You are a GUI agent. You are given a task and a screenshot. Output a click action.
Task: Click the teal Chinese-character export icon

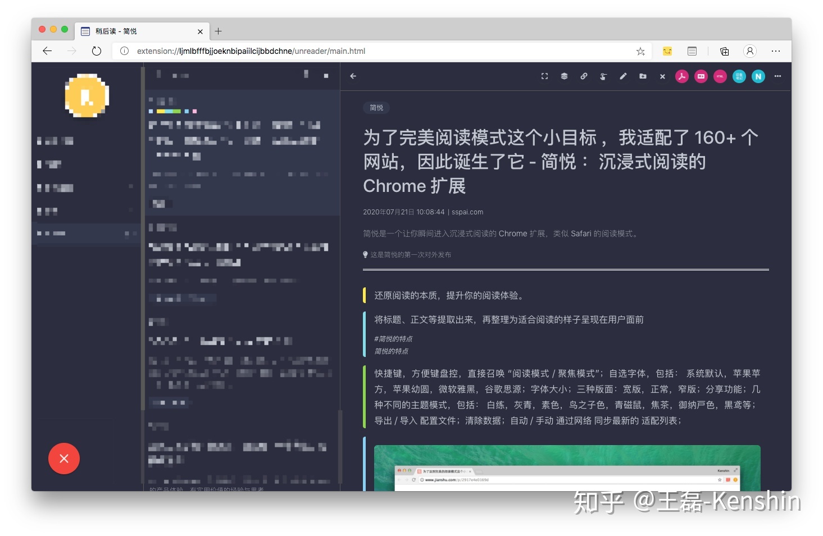pos(739,76)
